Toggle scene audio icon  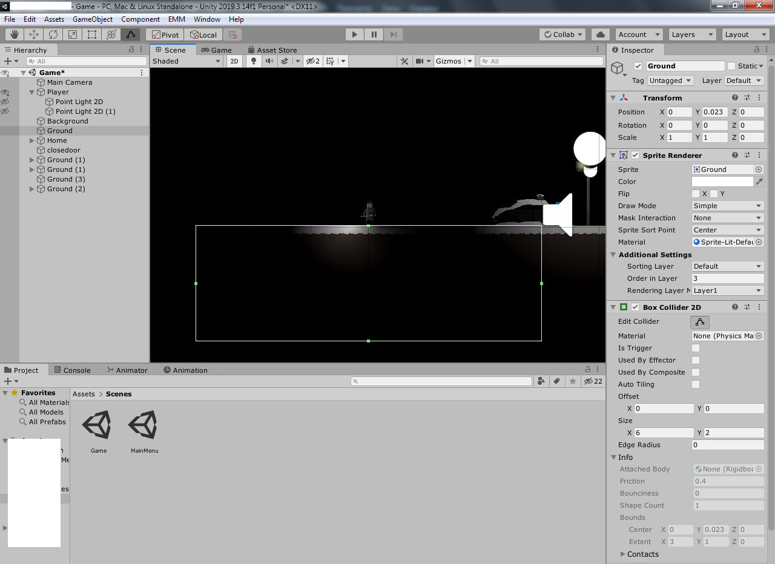coord(269,61)
